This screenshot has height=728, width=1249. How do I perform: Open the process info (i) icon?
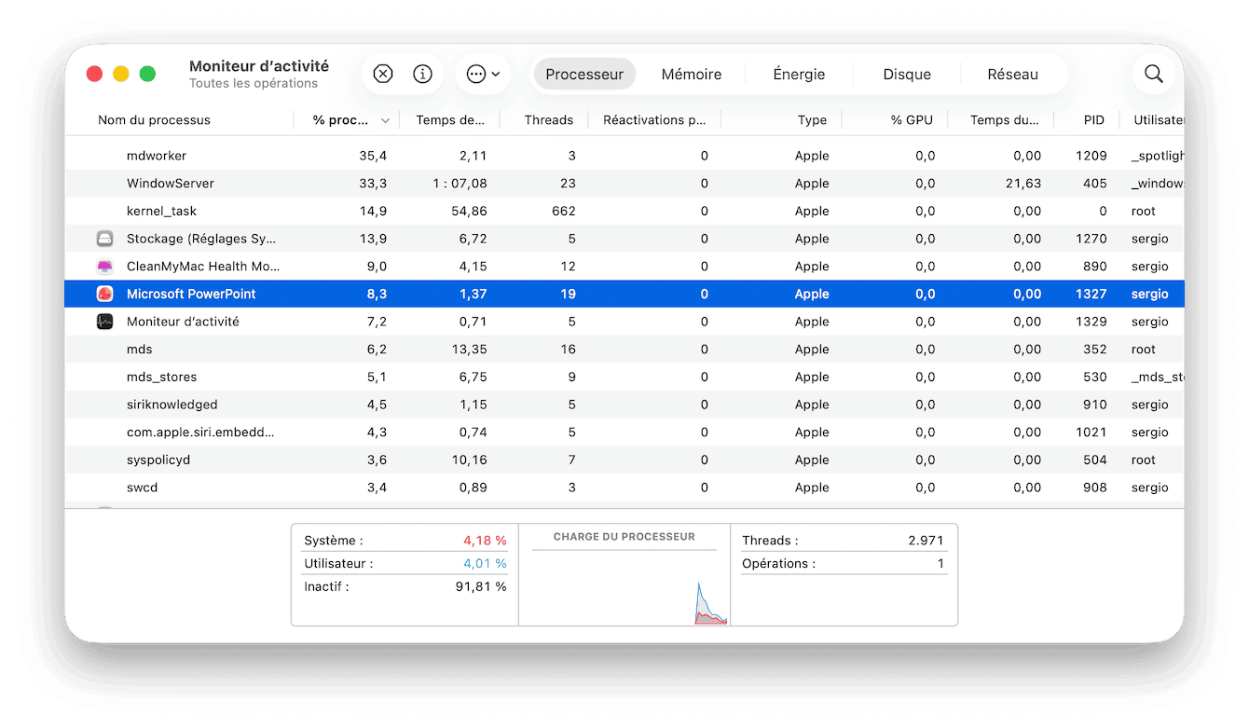[423, 74]
